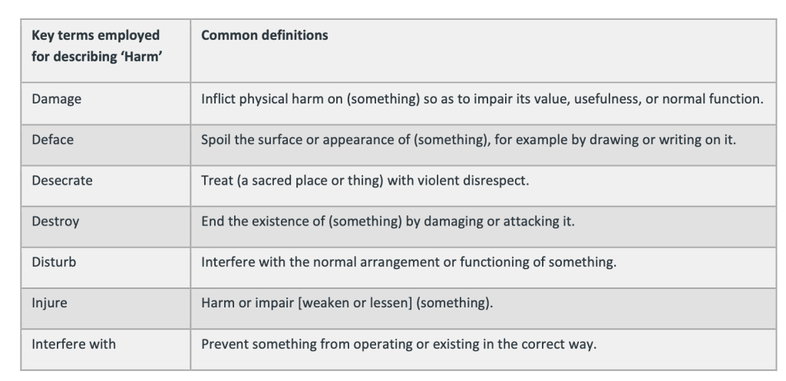786x381 pixels.
Task: Select the 'Deface' term cell
Action: point(51,141)
